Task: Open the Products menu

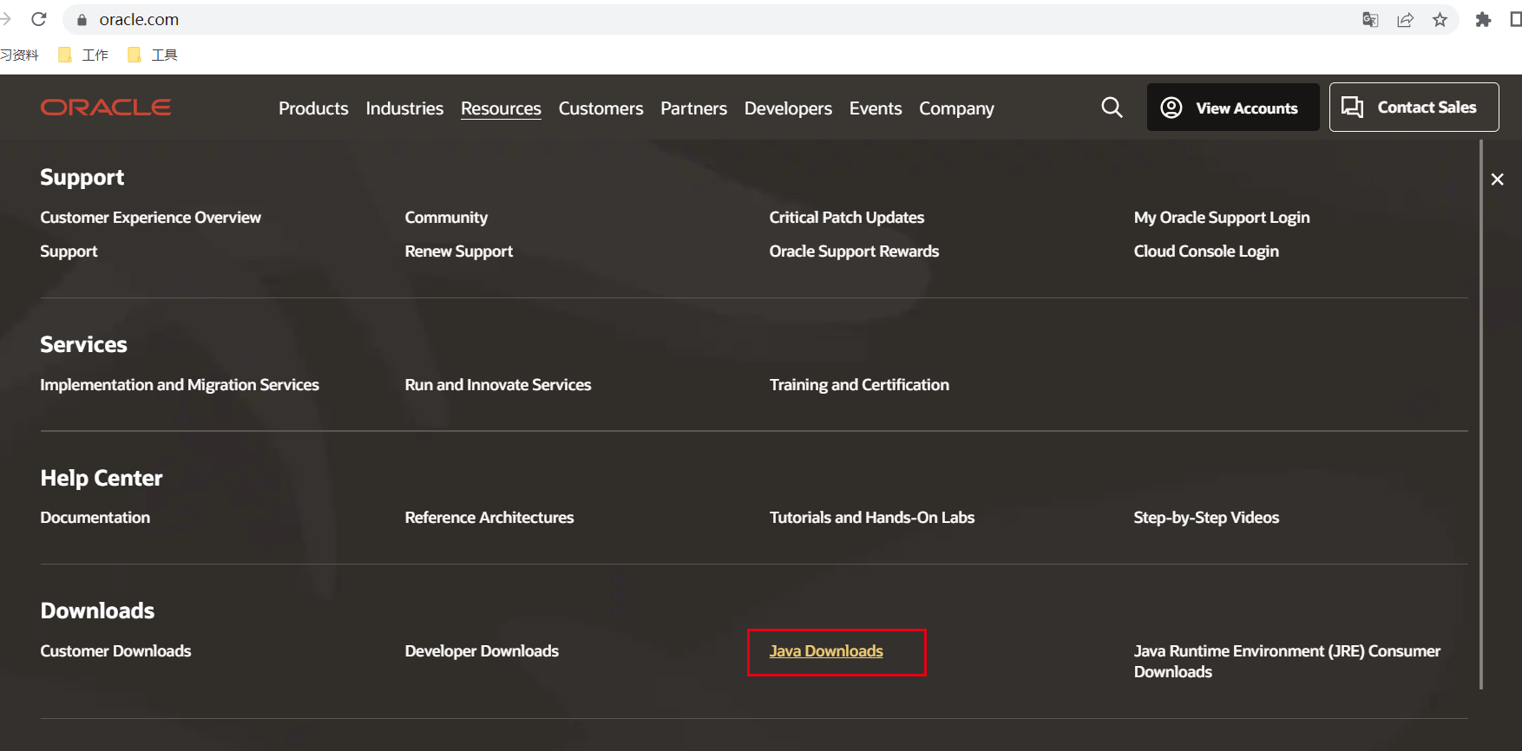Action: (x=313, y=108)
